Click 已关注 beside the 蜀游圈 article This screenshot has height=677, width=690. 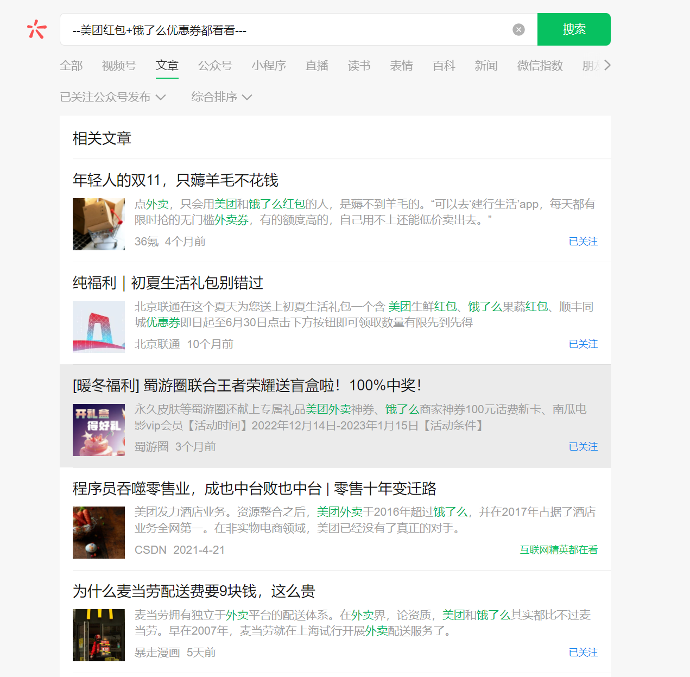(583, 447)
